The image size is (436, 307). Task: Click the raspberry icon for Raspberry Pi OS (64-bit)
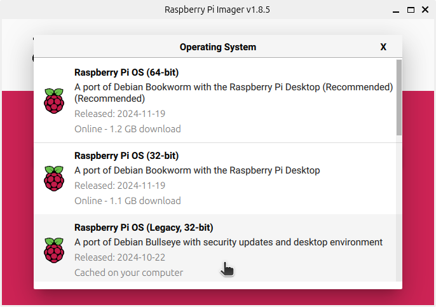pos(54,100)
